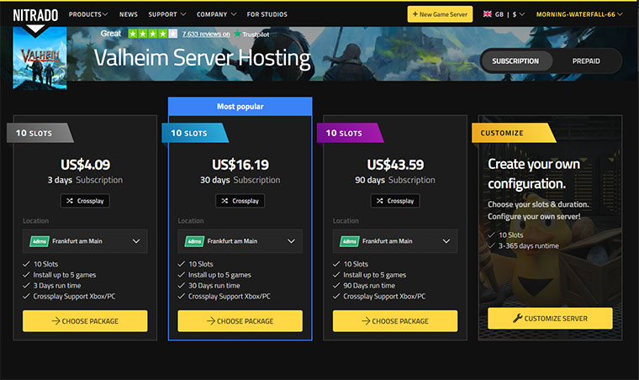Viewport: 639px width, 380px height.
Task: Choose the US$4.09 3 days package
Action: pos(85,321)
